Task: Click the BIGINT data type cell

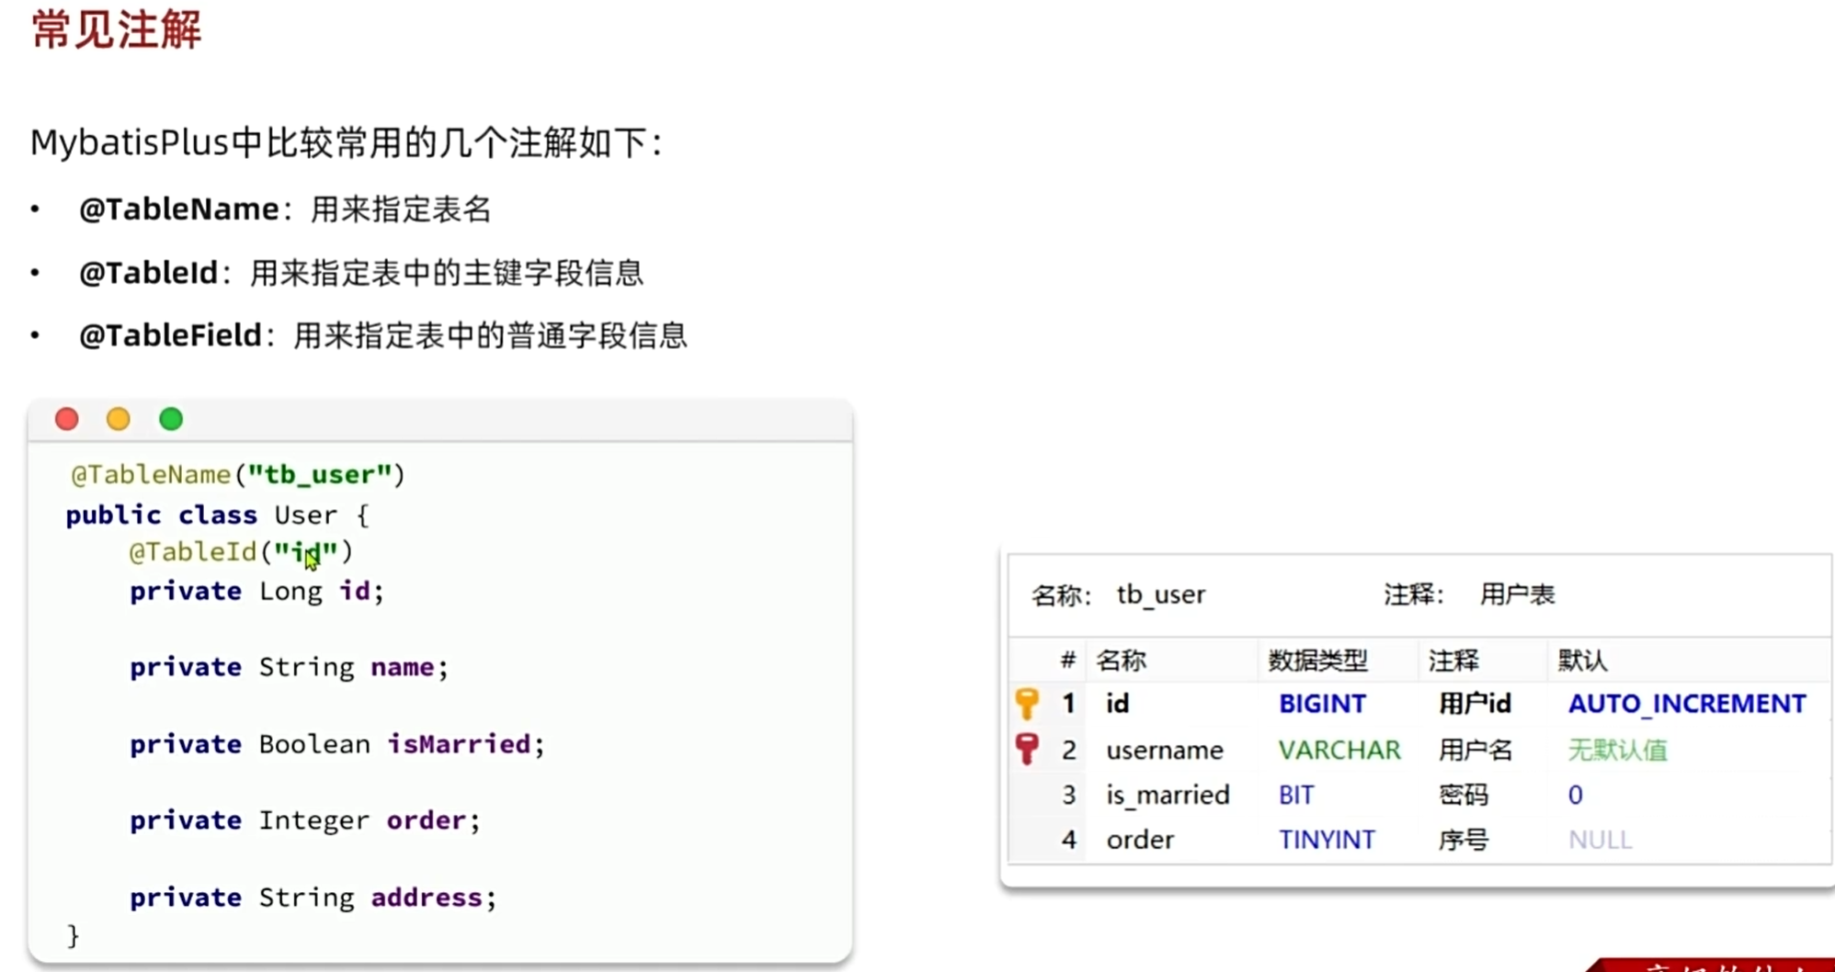Action: pos(1323,704)
